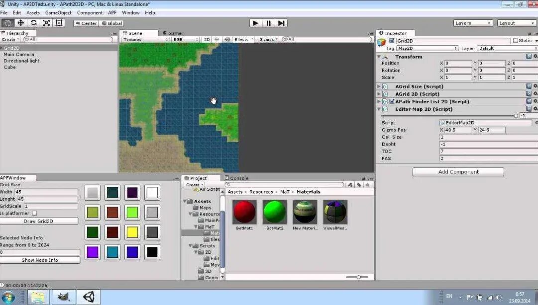This screenshot has width=538, height=305.
Task: Click the Grid2D object cube icon
Action: (381, 42)
